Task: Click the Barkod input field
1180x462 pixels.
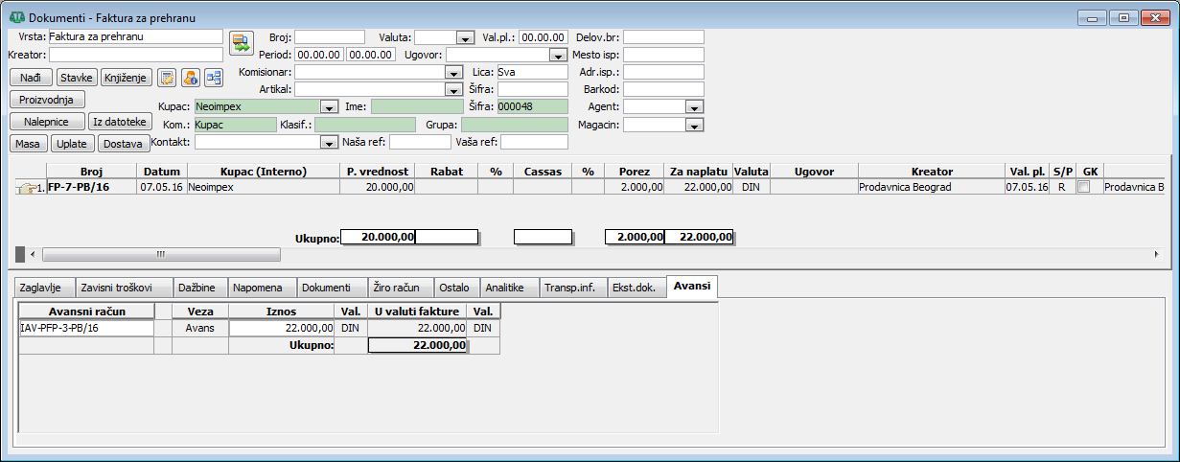Action: click(663, 89)
